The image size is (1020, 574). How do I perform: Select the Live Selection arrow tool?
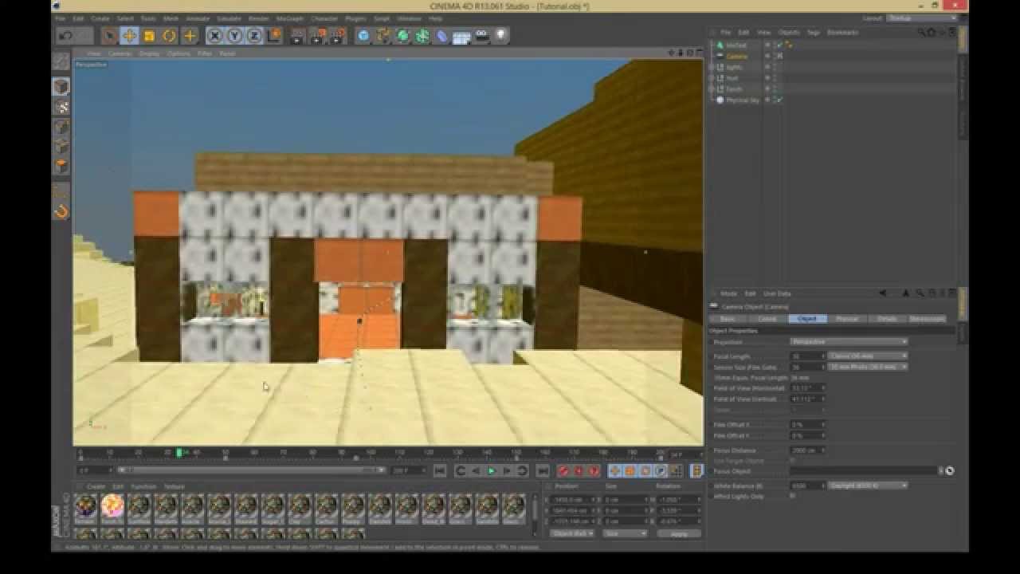pyautogui.click(x=109, y=36)
